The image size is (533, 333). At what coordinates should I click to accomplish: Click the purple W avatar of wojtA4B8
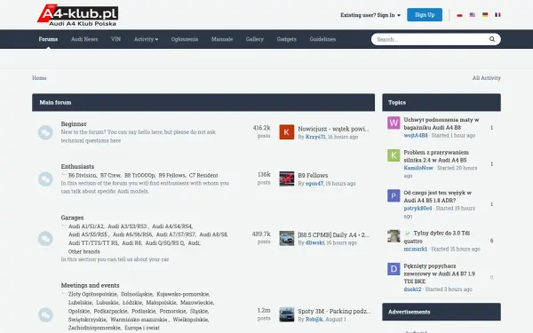pyautogui.click(x=394, y=123)
